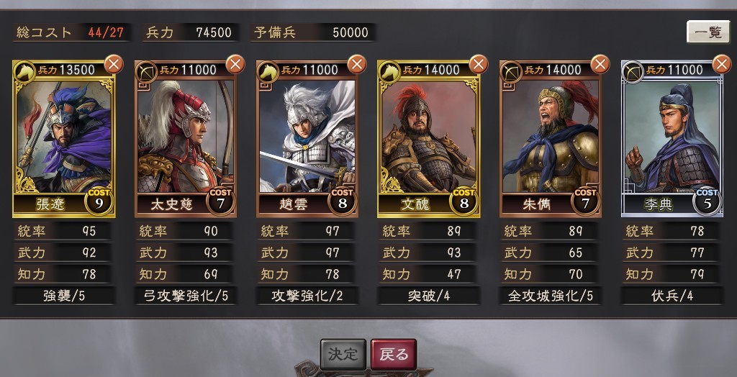Select 朱儁's portrait card
This screenshot has height=377, width=737.
pyautogui.click(x=551, y=139)
